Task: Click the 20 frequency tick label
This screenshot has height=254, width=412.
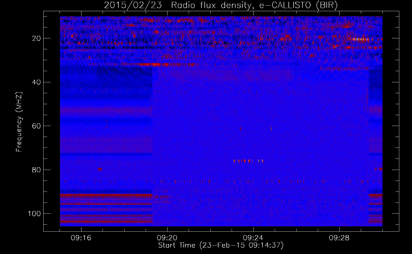Action: [36, 38]
